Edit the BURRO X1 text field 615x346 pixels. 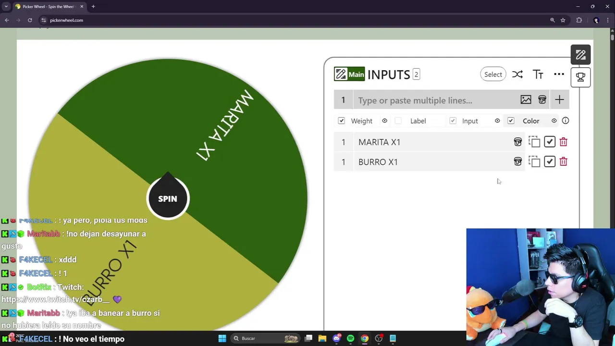[x=432, y=161]
